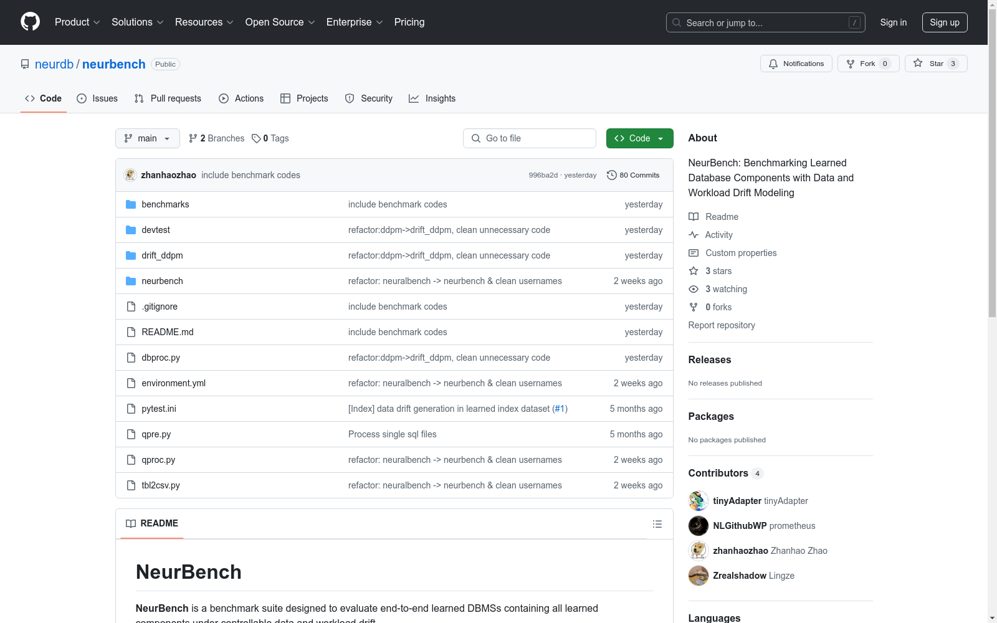View the 0 forks link
The width and height of the screenshot is (997, 623).
click(x=710, y=307)
